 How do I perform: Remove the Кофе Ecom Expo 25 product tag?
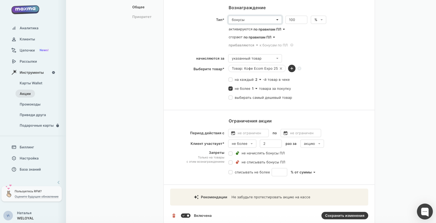281,69
